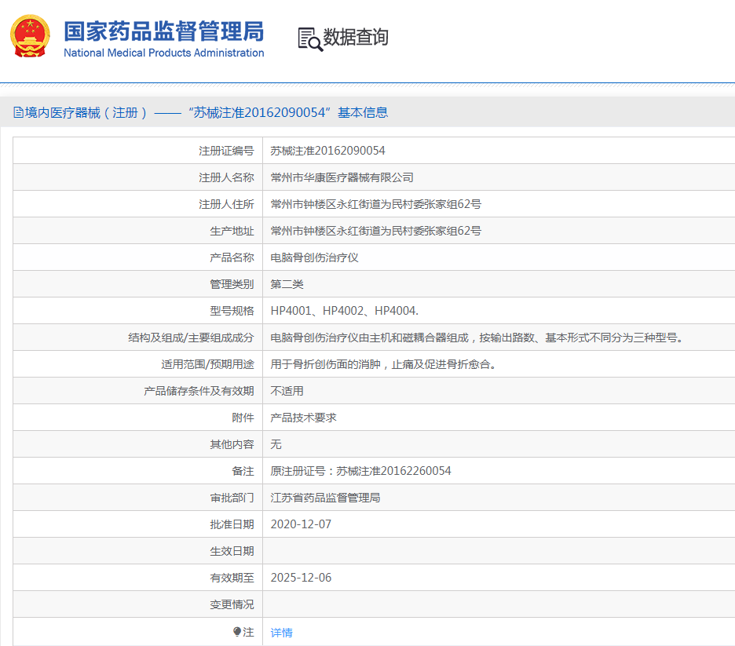Click the 结构及组成/主要组成成分 label

click(191, 338)
